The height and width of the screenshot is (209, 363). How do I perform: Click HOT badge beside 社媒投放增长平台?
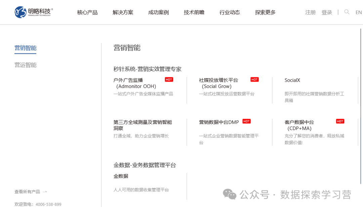pos(254,80)
